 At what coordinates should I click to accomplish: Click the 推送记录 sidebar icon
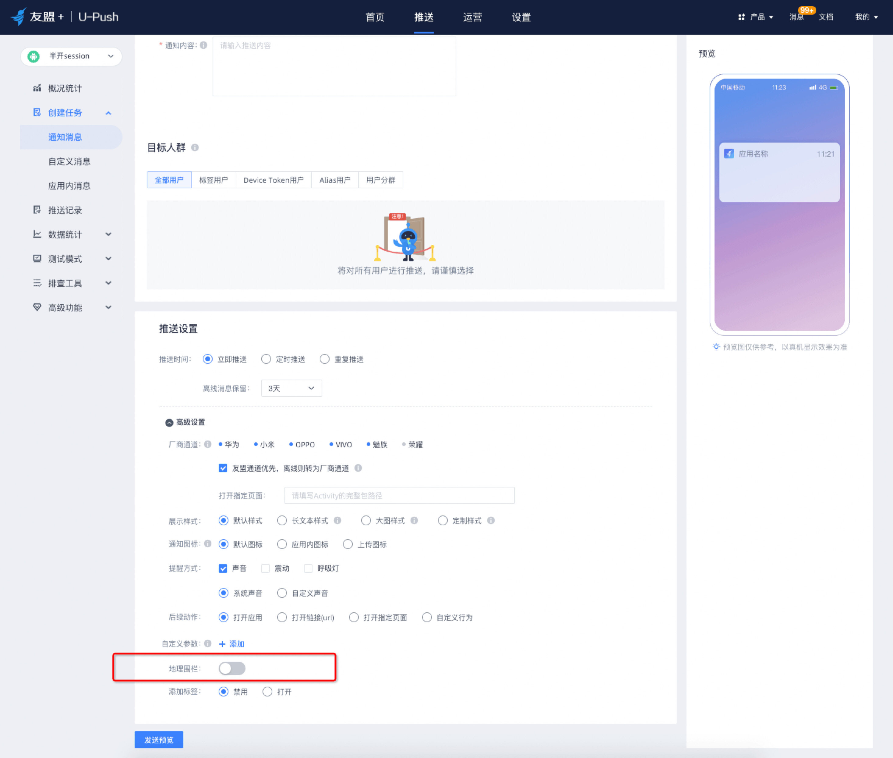37,210
